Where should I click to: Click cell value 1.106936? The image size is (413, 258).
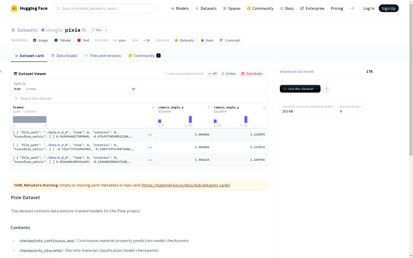[258, 160]
